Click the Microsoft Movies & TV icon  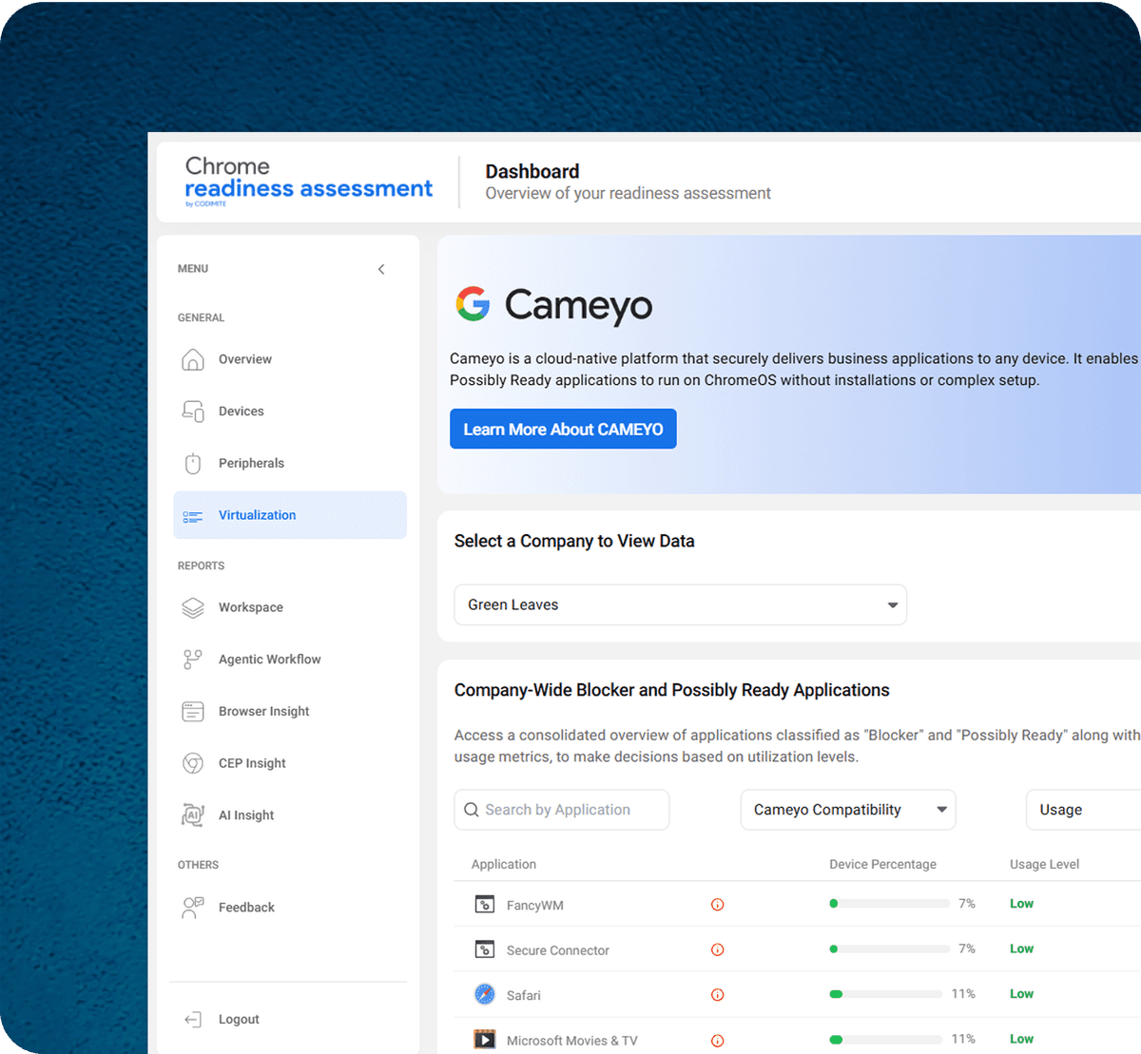tap(485, 1039)
